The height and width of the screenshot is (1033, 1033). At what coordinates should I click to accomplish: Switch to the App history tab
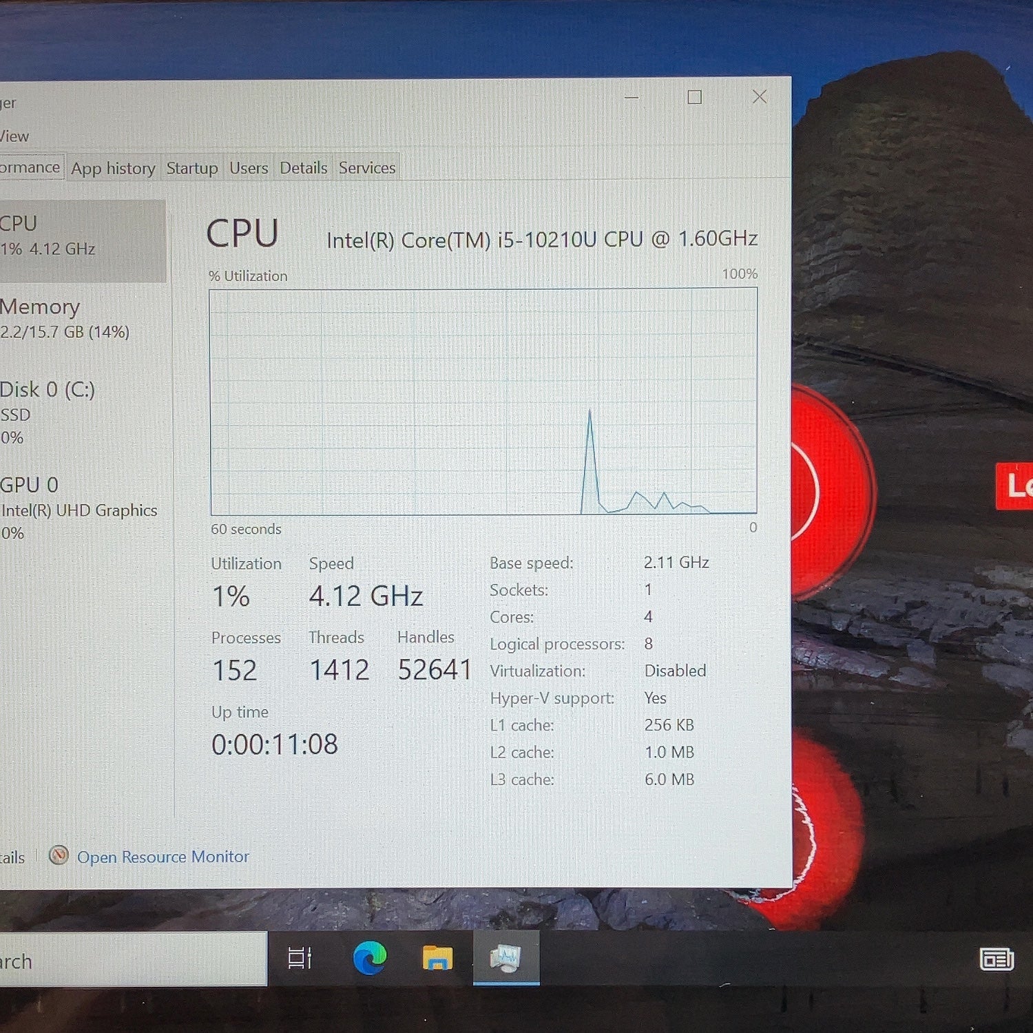coord(113,168)
